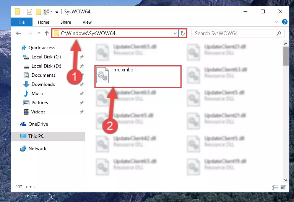Go back with the left arrow
This screenshot has width=294, height=202.
18,33
